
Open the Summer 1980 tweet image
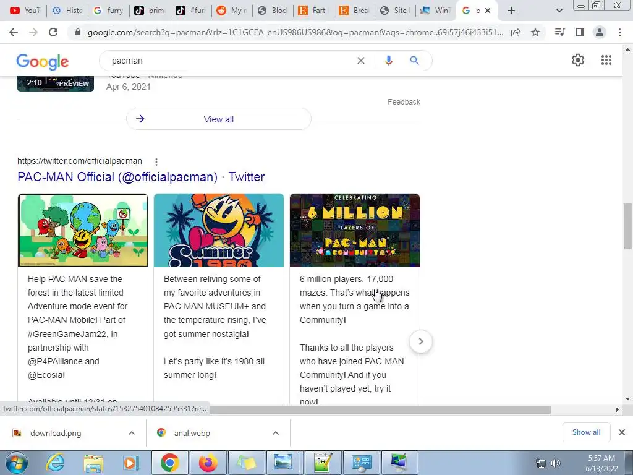pyautogui.click(x=219, y=230)
